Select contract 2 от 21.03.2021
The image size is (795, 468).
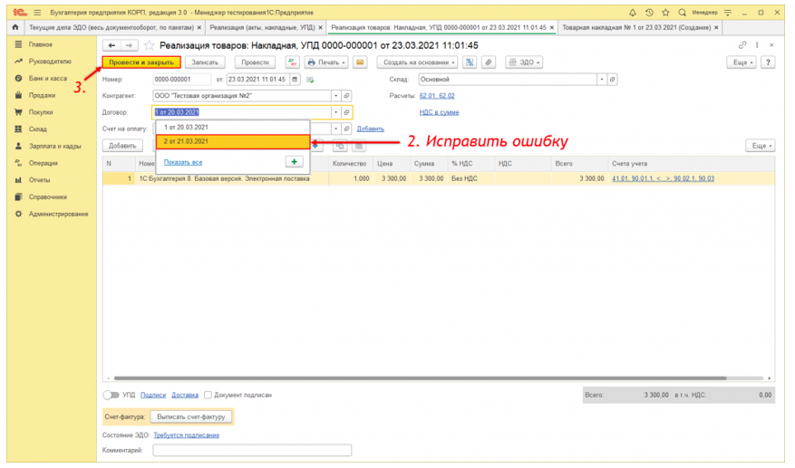pyautogui.click(x=233, y=141)
